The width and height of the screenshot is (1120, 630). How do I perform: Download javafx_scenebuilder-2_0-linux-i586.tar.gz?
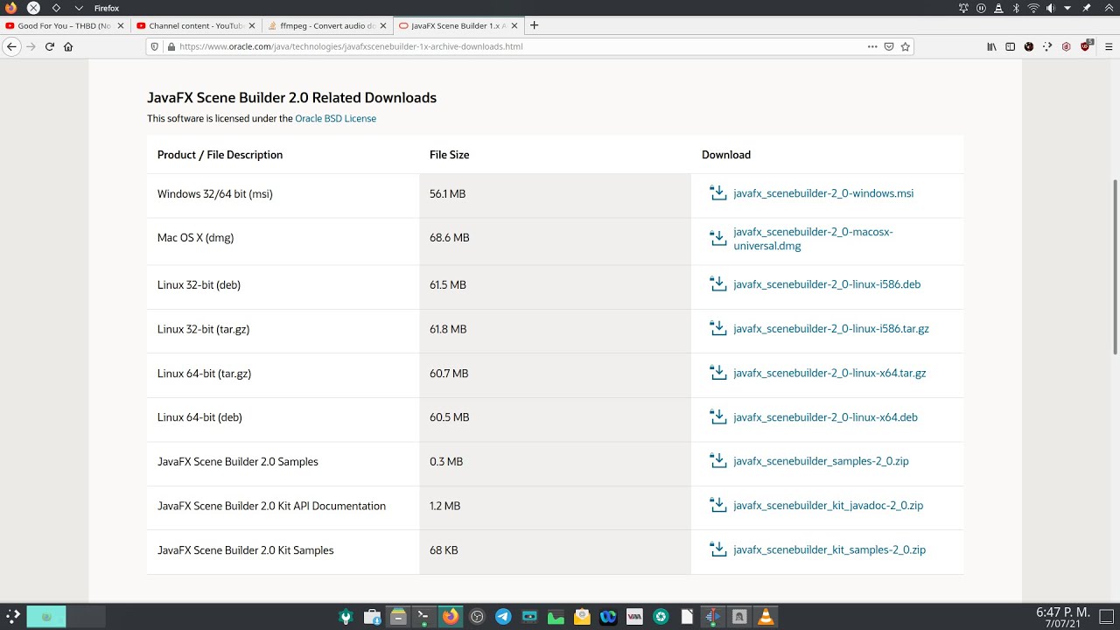831,329
